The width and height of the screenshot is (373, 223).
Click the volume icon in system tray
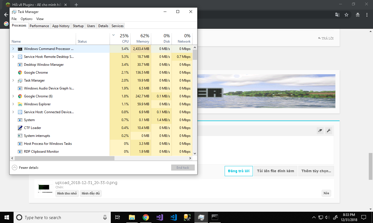[x=328, y=217]
